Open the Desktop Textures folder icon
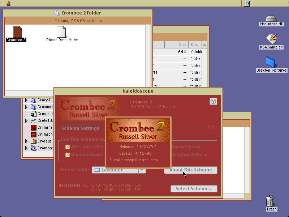 270,62
